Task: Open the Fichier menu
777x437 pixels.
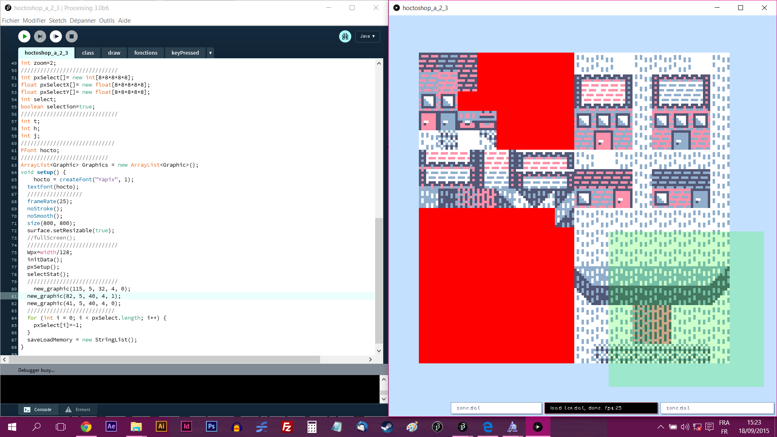Action: pos(11,21)
